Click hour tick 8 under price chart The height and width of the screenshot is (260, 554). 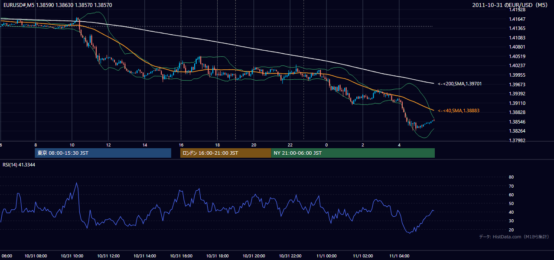[36, 145]
